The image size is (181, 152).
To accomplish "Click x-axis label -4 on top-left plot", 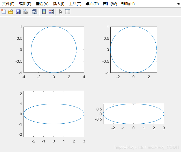I will point(23,77).
